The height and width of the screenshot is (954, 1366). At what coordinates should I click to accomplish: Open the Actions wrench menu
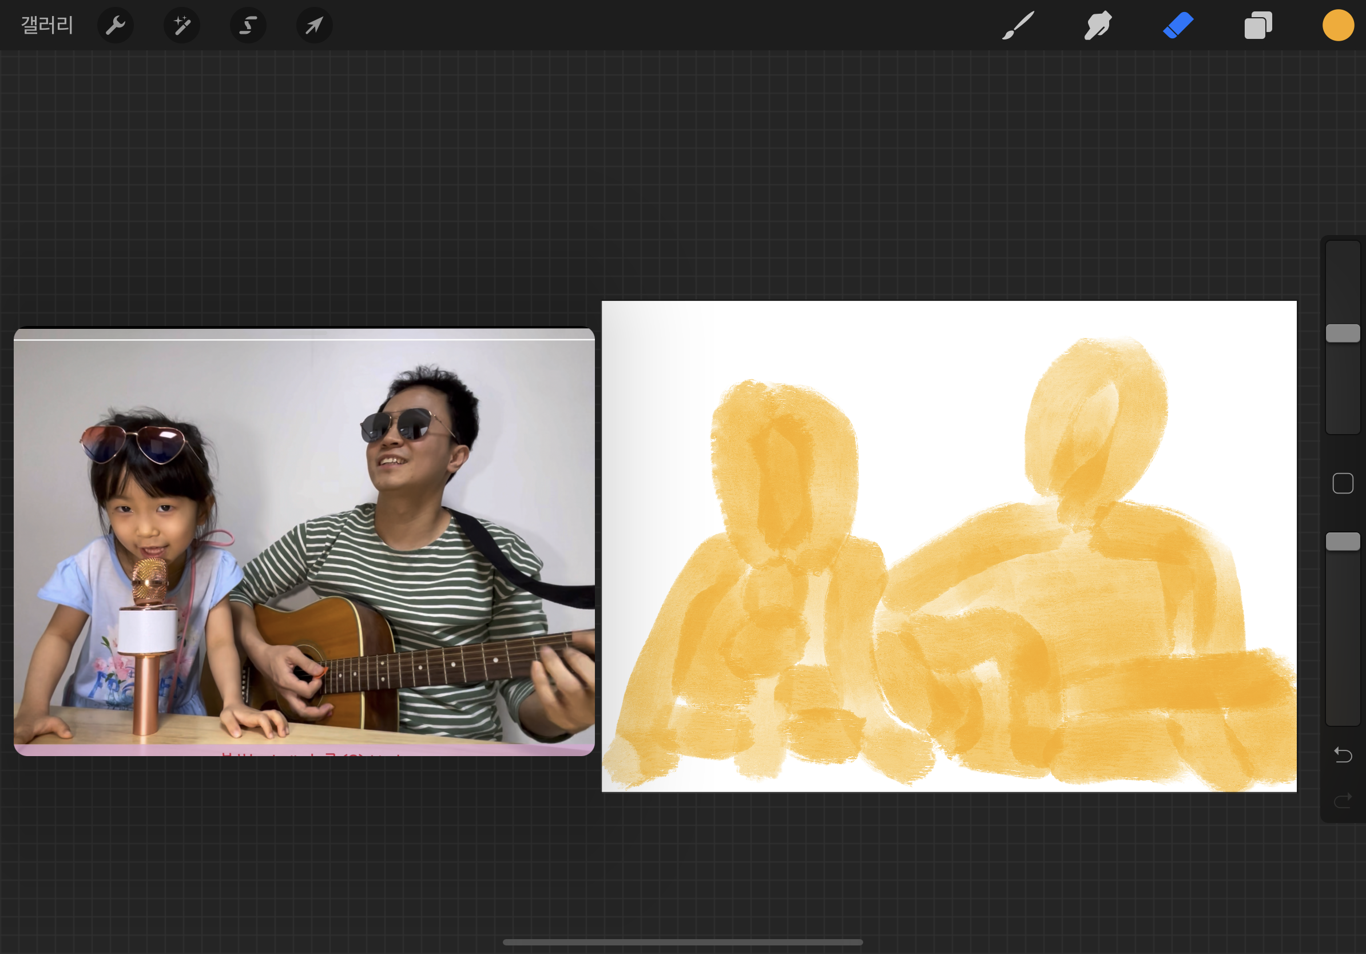click(116, 26)
